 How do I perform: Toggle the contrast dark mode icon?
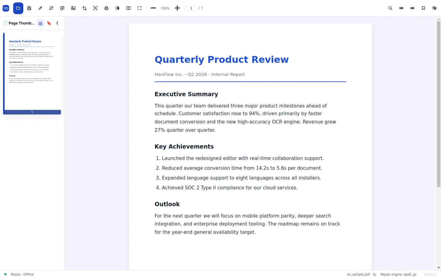point(117,8)
